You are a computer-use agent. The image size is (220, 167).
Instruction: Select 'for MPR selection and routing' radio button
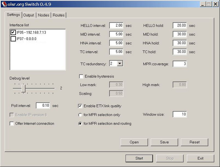[x=80, y=124]
